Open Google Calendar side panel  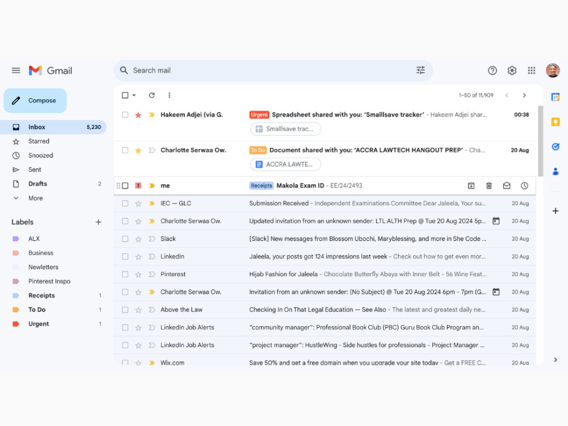[x=556, y=97]
